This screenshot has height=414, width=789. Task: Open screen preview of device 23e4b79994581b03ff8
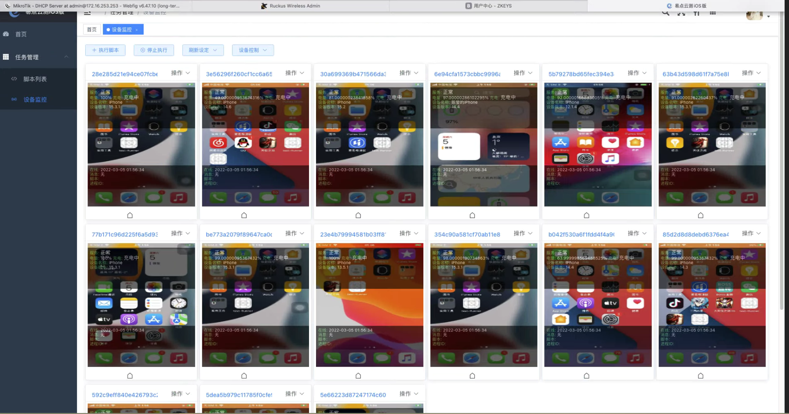pyautogui.click(x=370, y=305)
